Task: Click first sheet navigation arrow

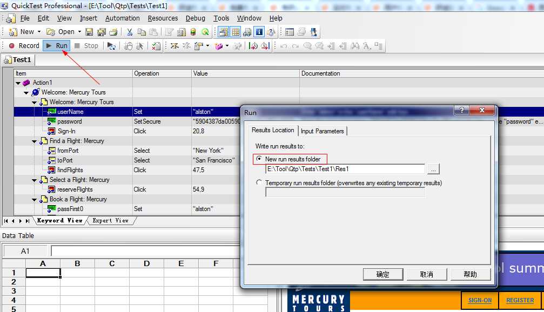Action: [6, 221]
